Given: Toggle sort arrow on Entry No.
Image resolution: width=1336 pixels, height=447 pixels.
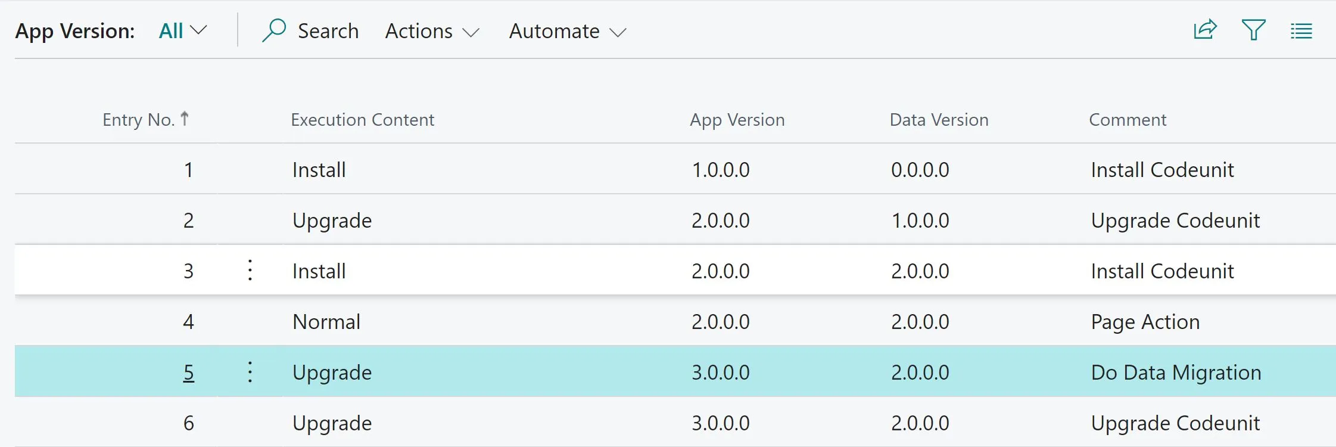Looking at the screenshot, I should 185,119.
